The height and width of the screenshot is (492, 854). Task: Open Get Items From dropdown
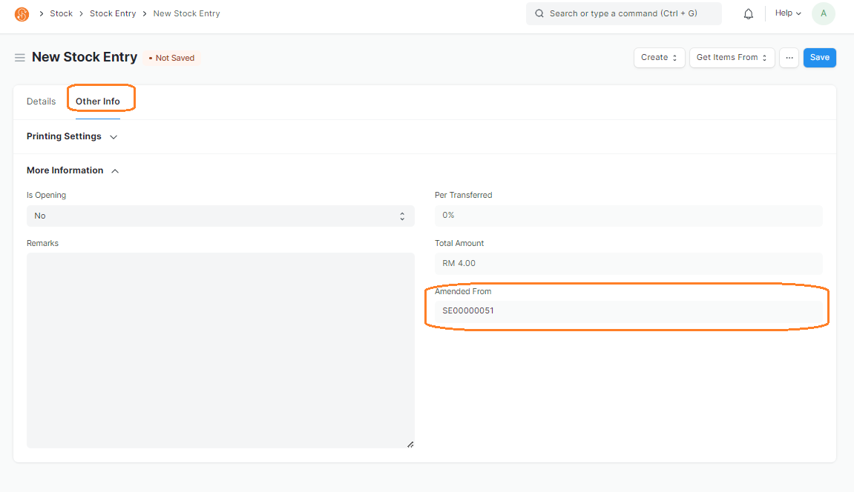(x=732, y=58)
